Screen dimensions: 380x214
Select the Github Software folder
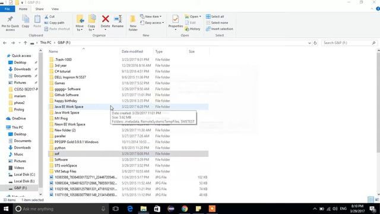(66, 95)
